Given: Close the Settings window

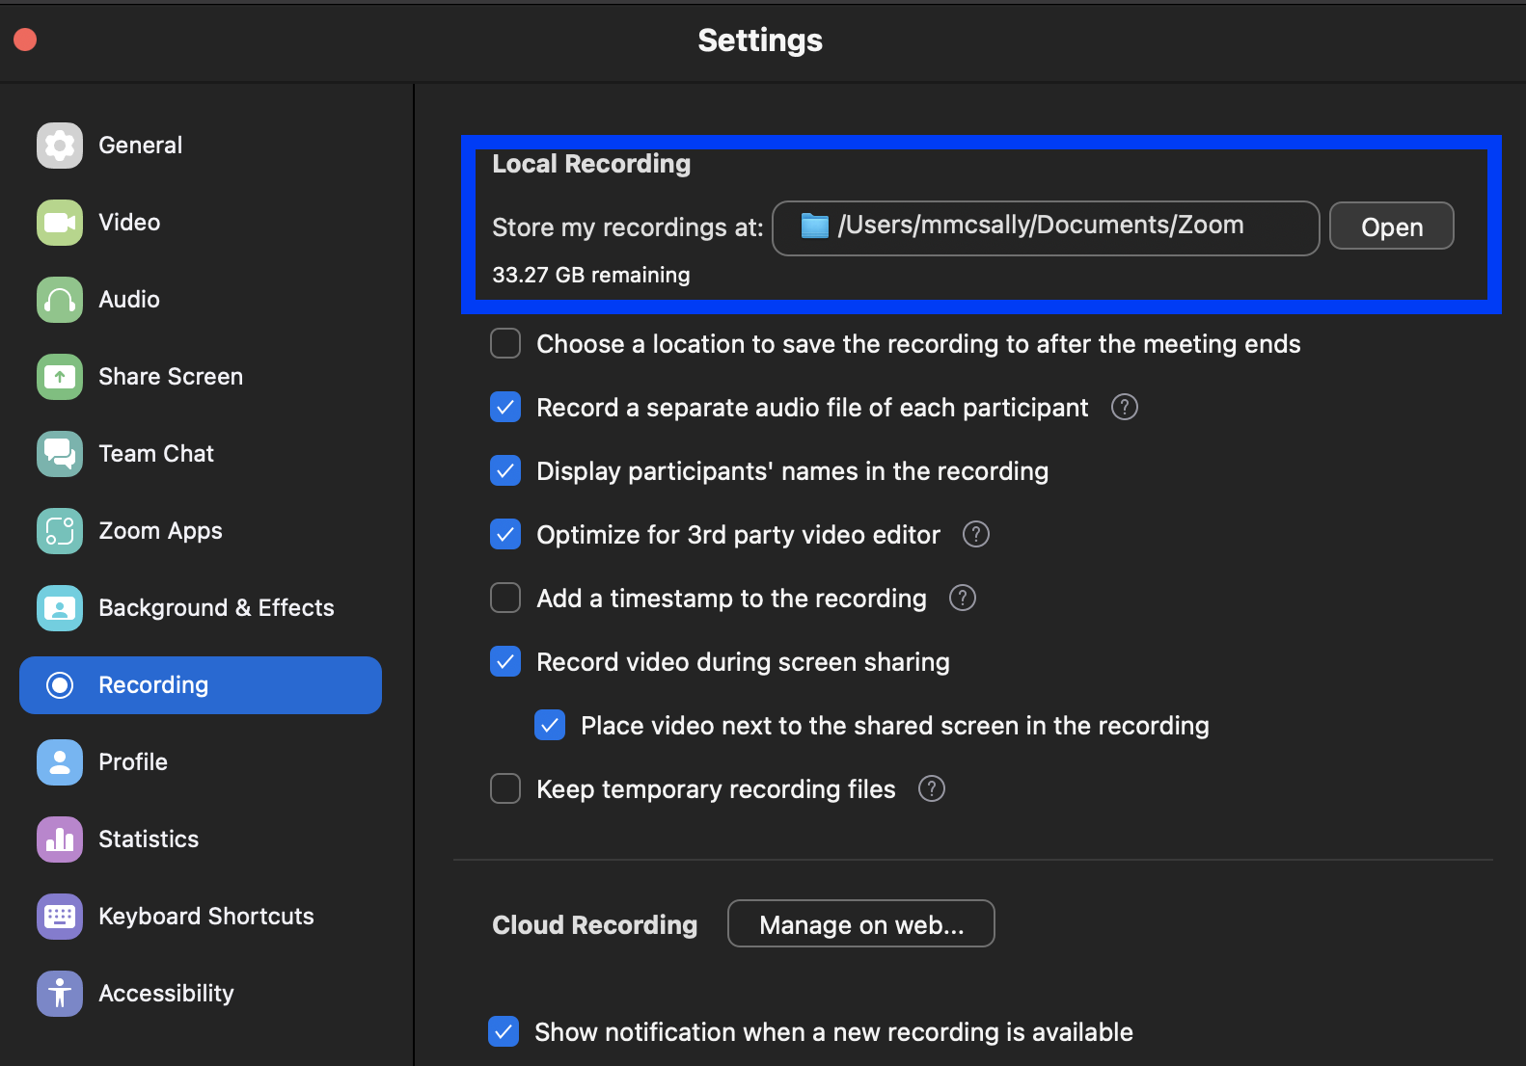Looking at the screenshot, I should pyautogui.click(x=25, y=40).
